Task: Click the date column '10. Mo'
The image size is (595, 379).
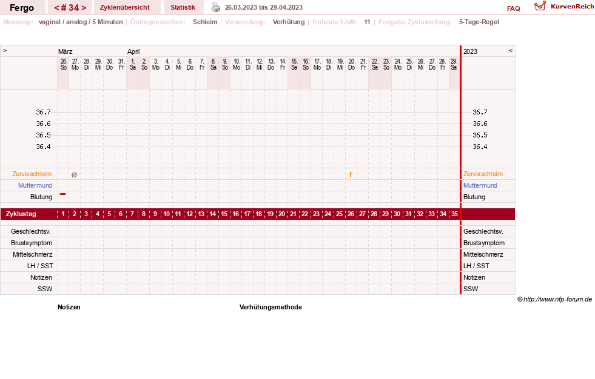Action: click(x=237, y=64)
